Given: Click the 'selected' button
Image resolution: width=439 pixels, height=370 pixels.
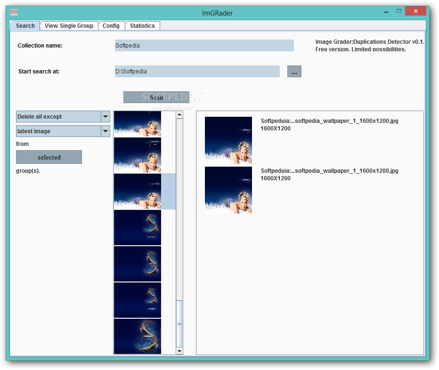Looking at the screenshot, I should click(x=49, y=157).
